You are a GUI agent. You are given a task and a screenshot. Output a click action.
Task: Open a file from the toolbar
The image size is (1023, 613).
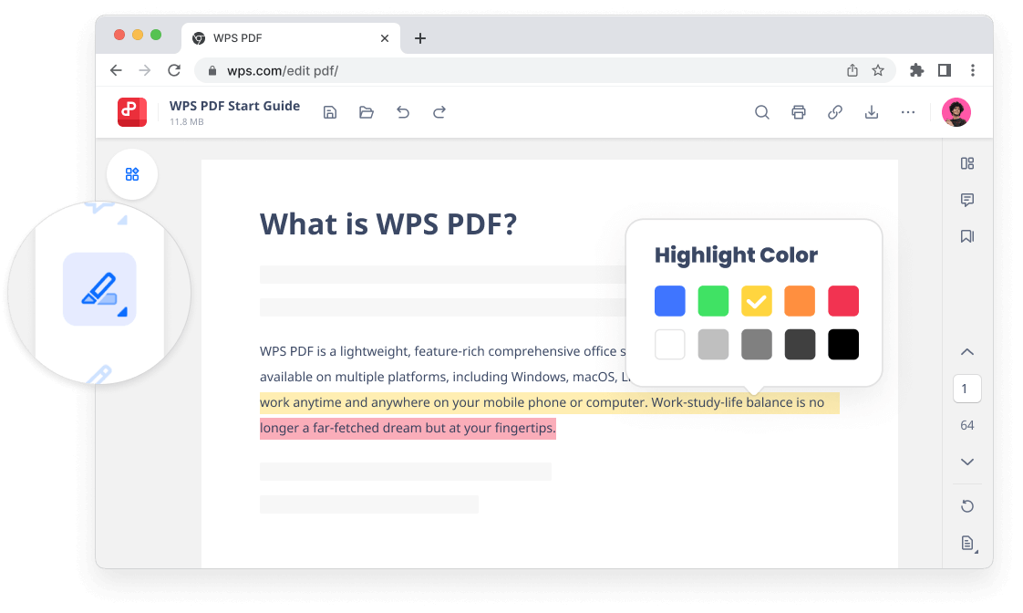[x=366, y=111]
